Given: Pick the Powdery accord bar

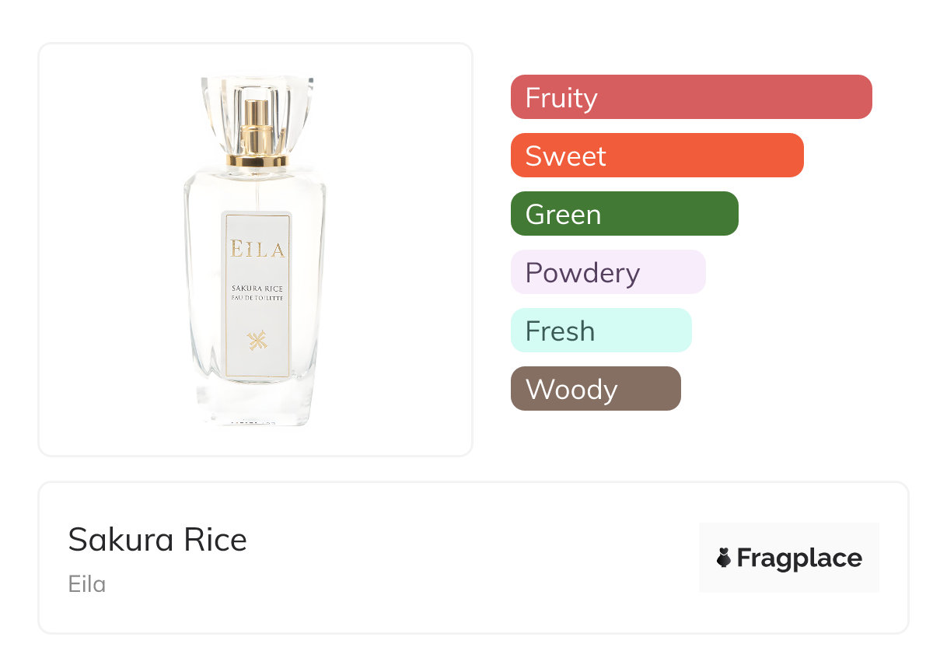Looking at the screenshot, I should (x=607, y=272).
